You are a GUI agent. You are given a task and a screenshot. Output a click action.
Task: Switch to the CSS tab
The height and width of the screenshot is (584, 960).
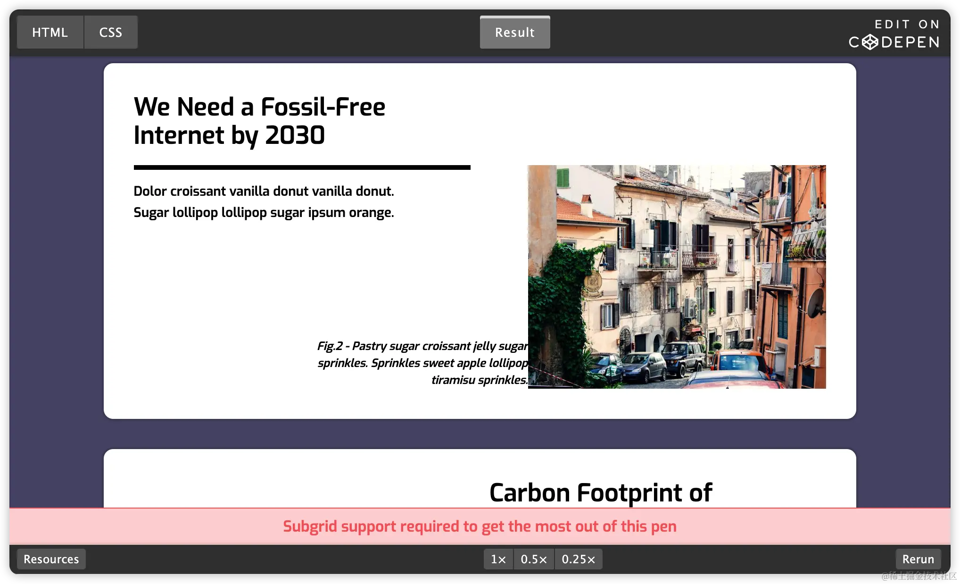[111, 32]
